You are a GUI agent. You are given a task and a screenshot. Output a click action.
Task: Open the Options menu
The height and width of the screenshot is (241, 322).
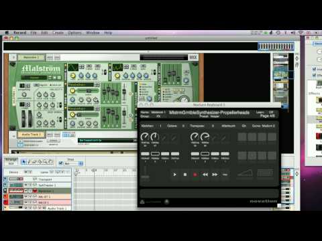pos(74,33)
